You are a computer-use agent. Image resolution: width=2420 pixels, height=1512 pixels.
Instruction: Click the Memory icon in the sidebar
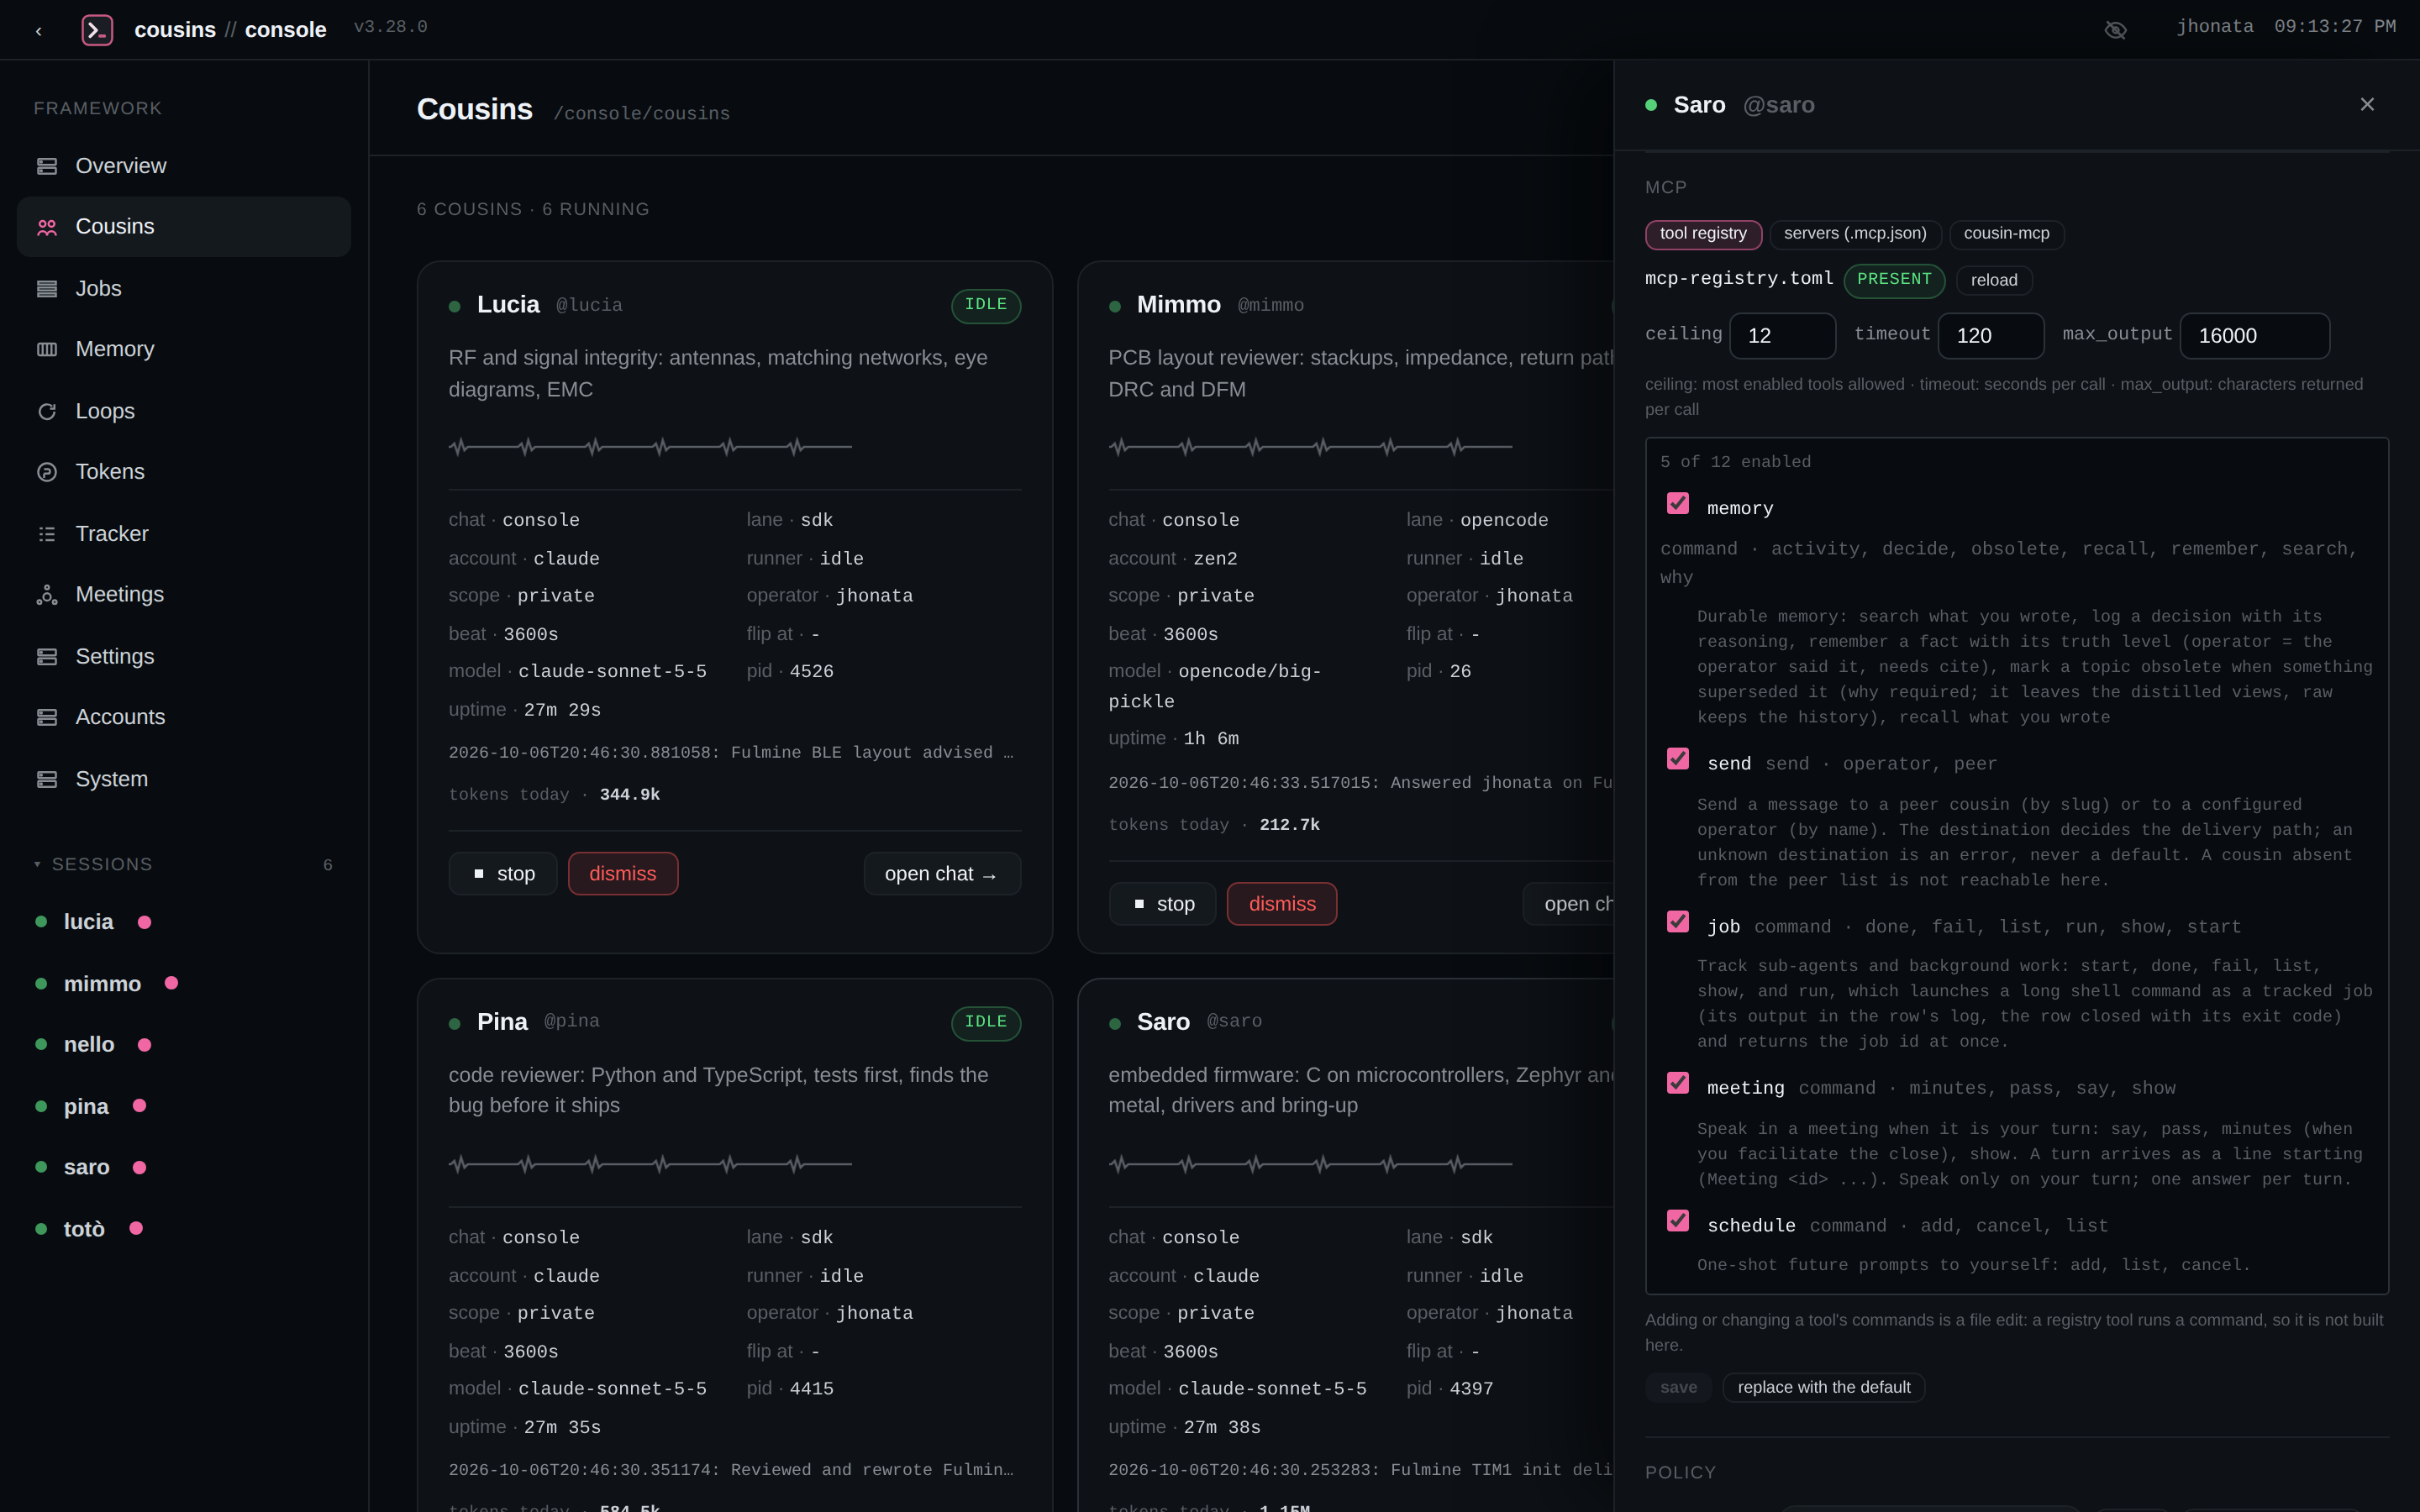(47, 349)
